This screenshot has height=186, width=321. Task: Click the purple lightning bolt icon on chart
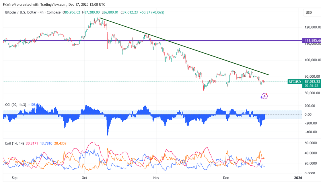(264, 96)
